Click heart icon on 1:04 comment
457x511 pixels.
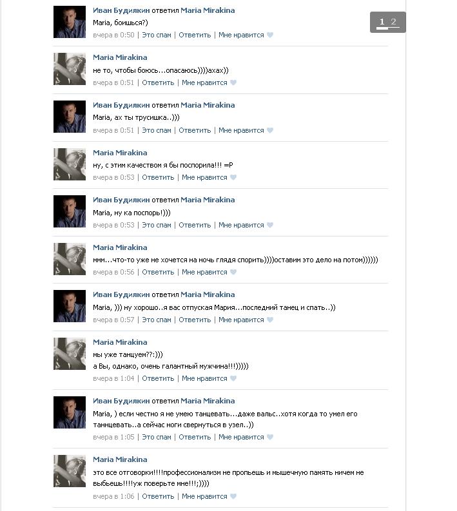[233, 378]
